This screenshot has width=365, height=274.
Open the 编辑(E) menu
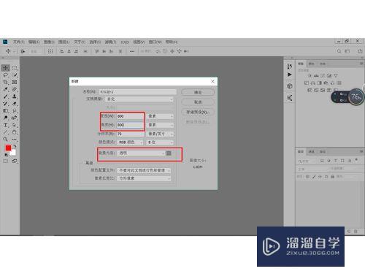pyautogui.click(x=34, y=42)
